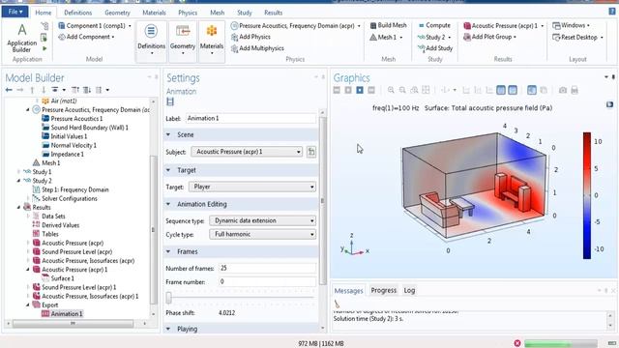Click Add Multiphysics in the ribbon
619x348 pixels.
[x=257, y=48]
